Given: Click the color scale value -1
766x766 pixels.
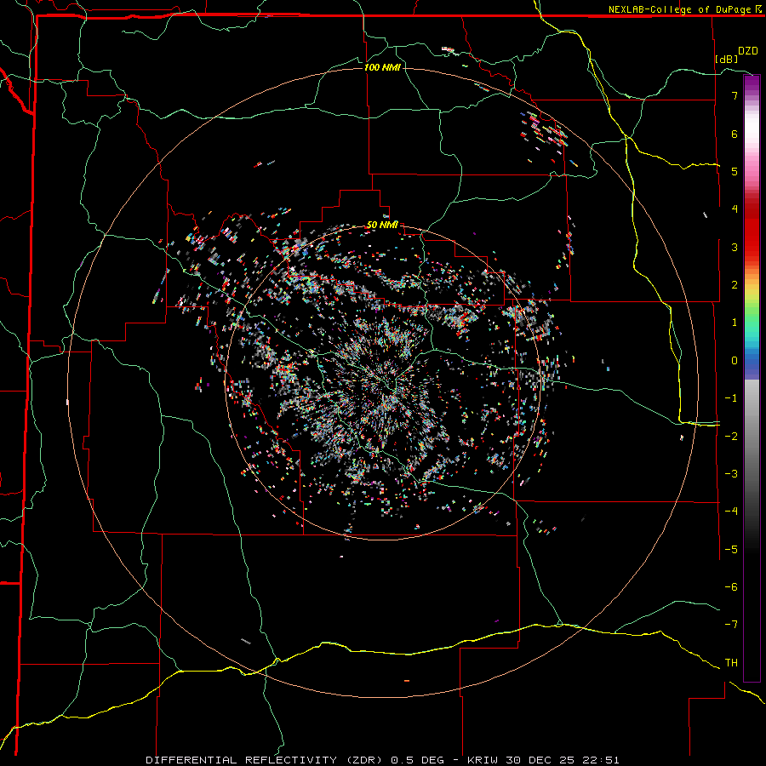Looking at the screenshot, I should (x=731, y=398).
